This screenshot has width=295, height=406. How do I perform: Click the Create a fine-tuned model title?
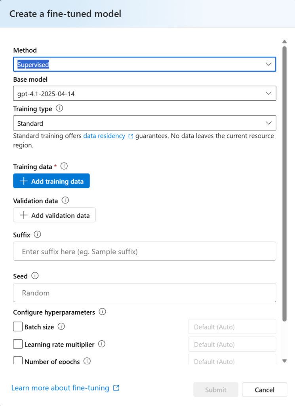(65, 14)
